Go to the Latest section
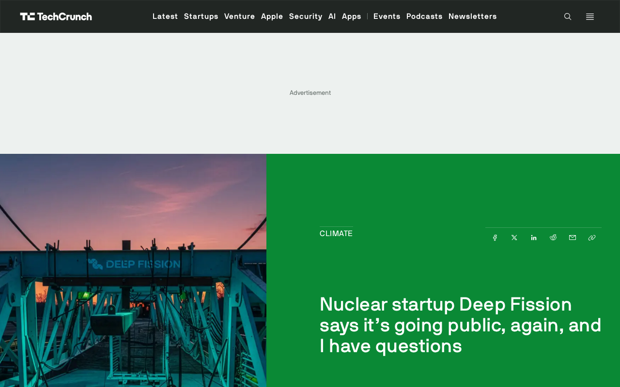 (x=165, y=16)
